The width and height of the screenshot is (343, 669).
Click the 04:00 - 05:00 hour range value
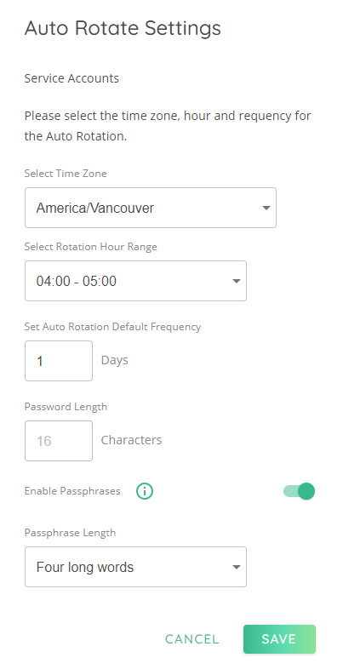(77, 281)
